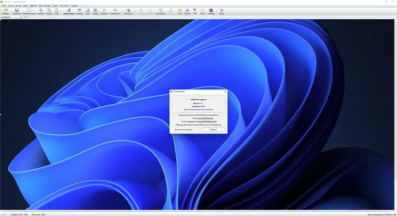
Task: Expand the arrow beside Прямоугольник
Action: 33,10
